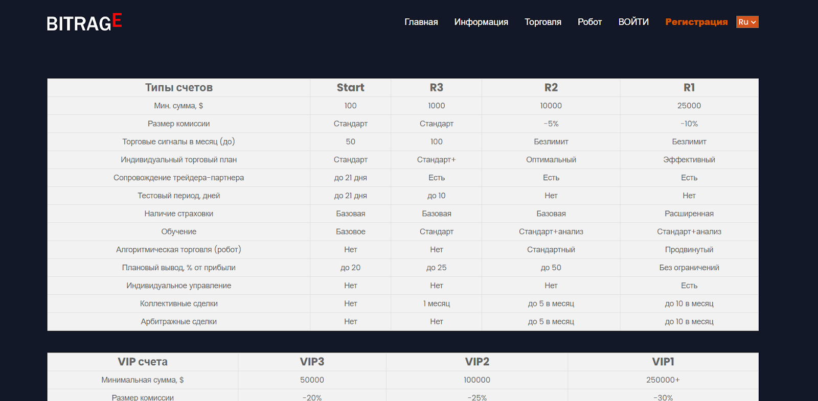Viewport: 818px width, 401px height.
Task: Click the Арбитражные сделки row label
Action: 179,321
